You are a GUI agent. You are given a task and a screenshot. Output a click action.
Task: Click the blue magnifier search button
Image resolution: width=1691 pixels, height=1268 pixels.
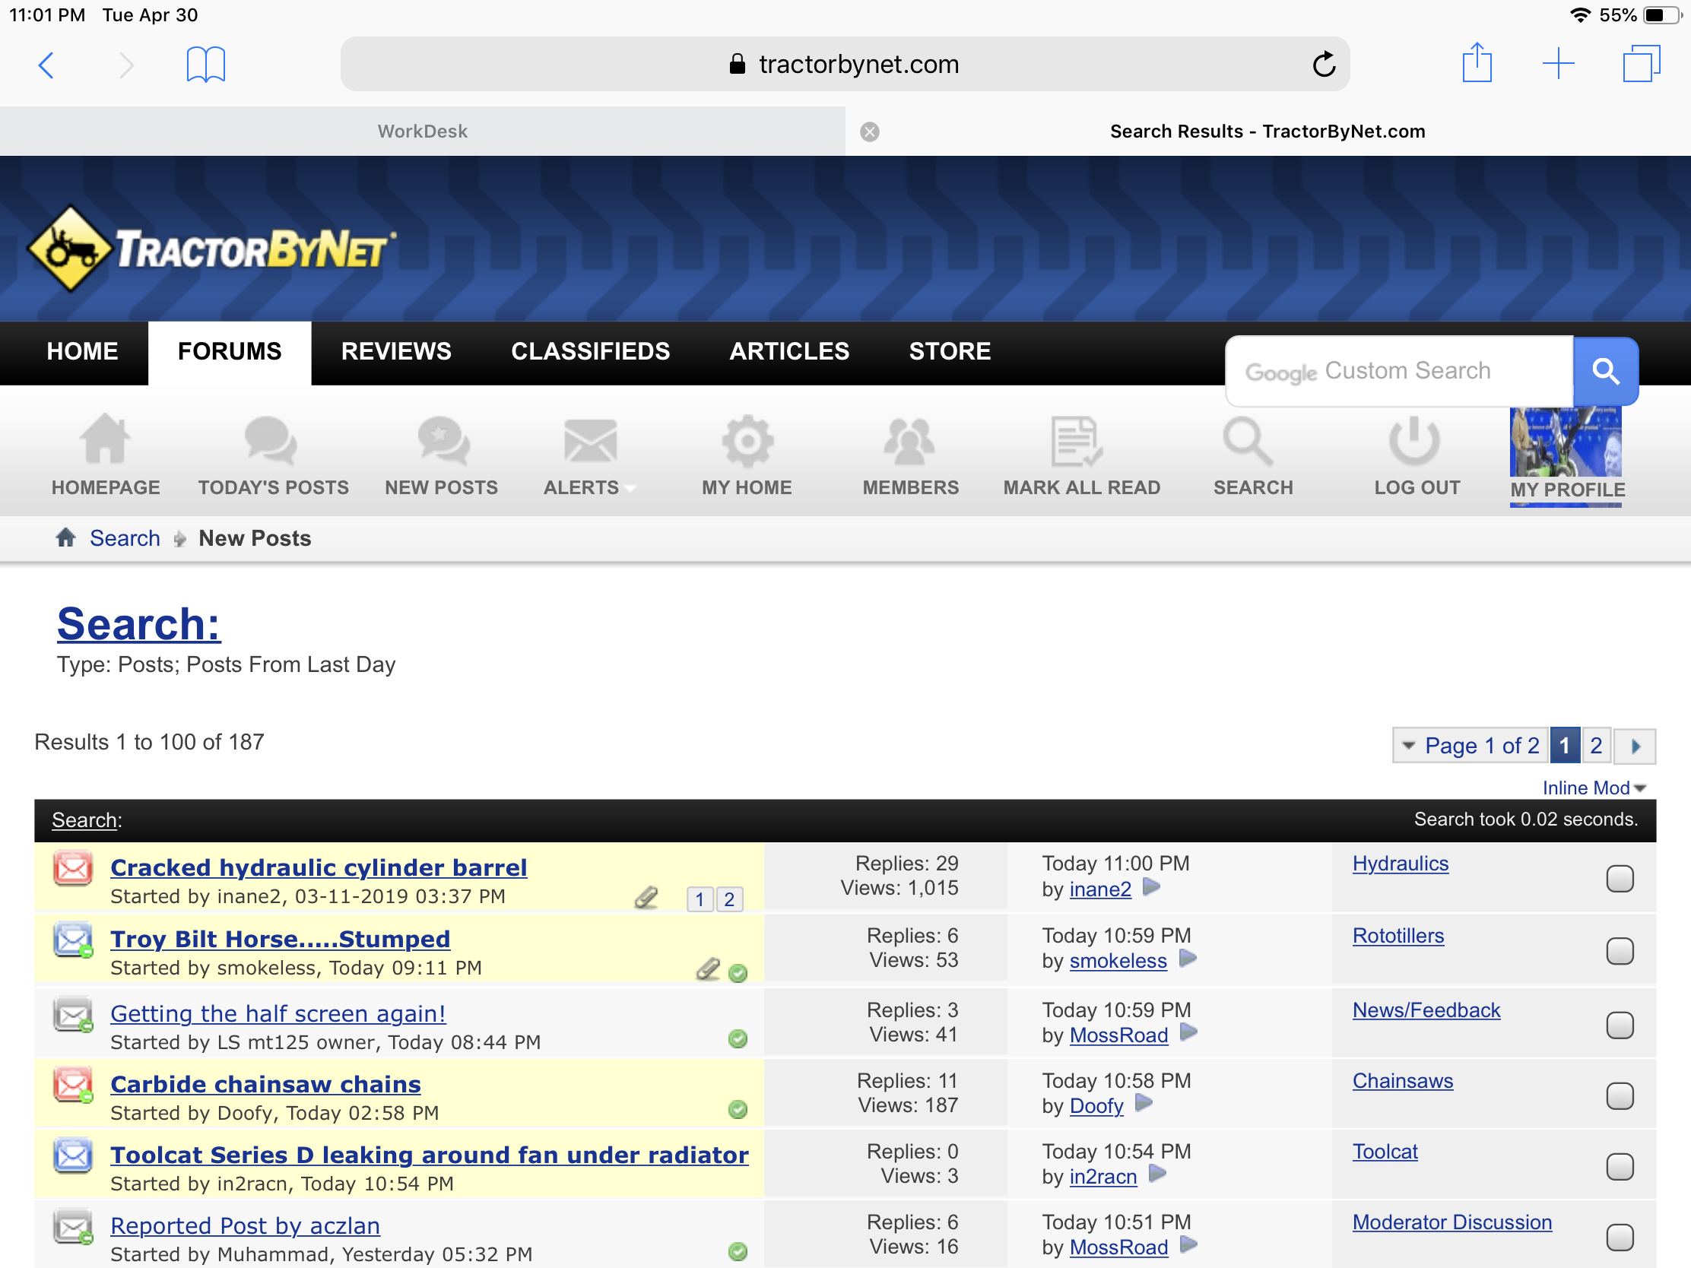(x=1604, y=372)
